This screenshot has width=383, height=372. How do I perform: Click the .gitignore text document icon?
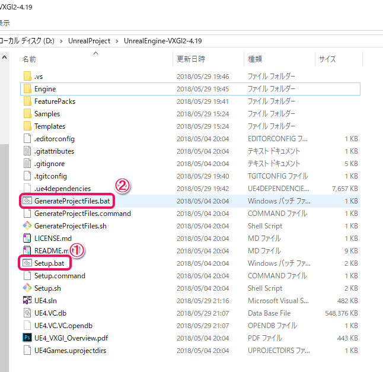point(27,164)
